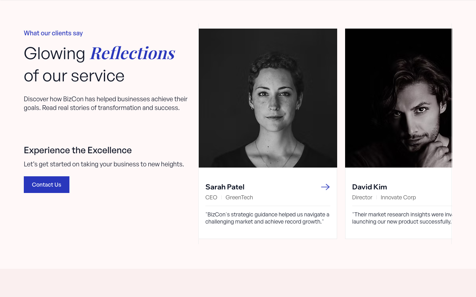Select the Sarah Patel name heading
Viewport: 476px width, 297px height.
pos(225,187)
